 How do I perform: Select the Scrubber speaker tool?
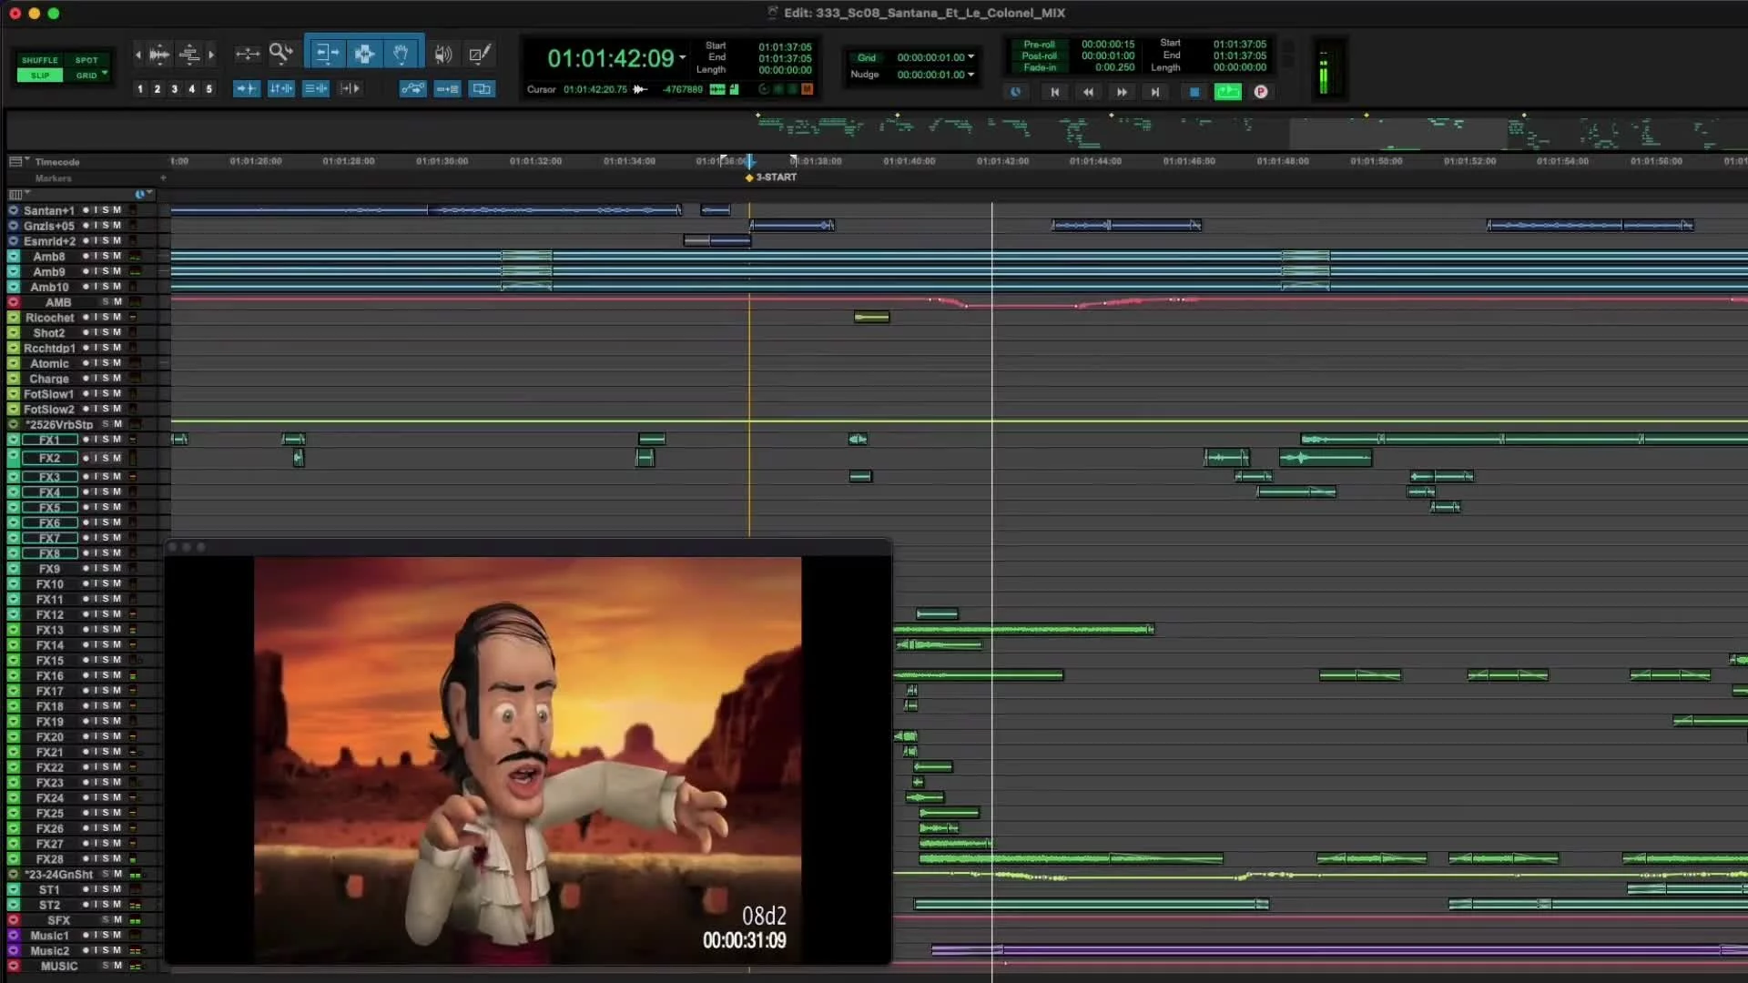(x=442, y=54)
